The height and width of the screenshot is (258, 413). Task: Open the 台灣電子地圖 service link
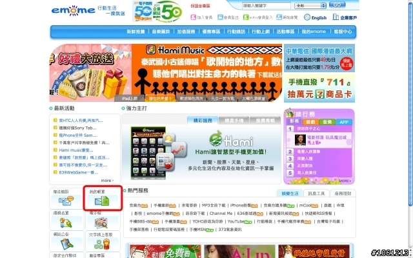coord(328,222)
